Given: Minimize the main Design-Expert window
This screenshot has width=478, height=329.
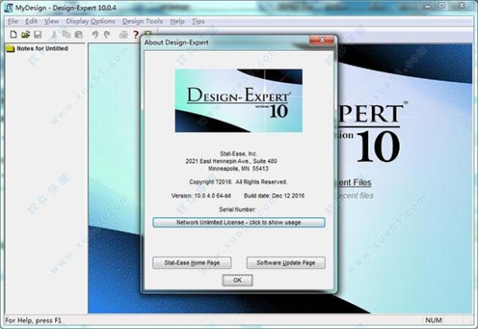Looking at the screenshot, I should click(x=428, y=6).
